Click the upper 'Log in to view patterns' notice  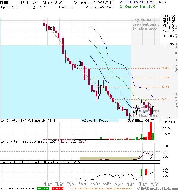146,24
